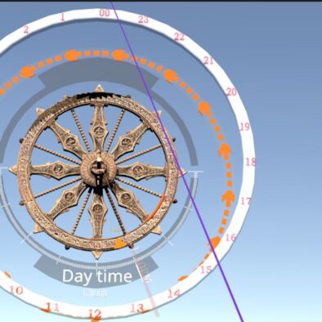Select hour 23 on the white ring

(x=143, y=20)
